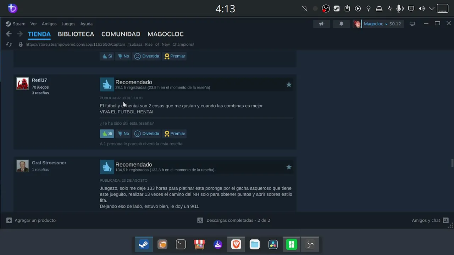Mark the topmost review as Divertida
This screenshot has height=255, width=454.
click(147, 56)
